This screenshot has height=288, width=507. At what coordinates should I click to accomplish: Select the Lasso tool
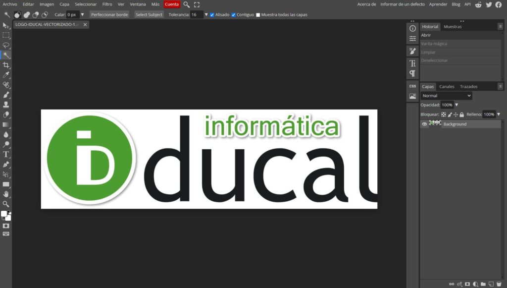click(6, 45)
